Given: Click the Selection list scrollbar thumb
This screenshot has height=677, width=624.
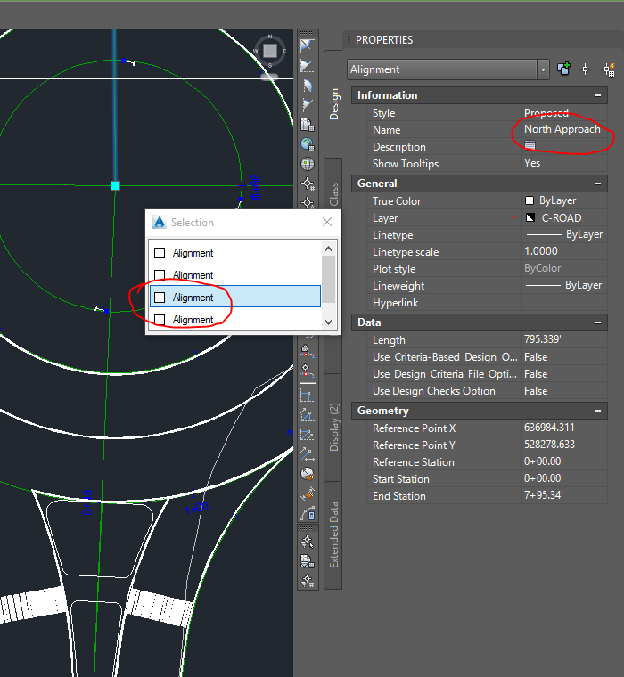Looking at the screenshot, I should [328, 279].
